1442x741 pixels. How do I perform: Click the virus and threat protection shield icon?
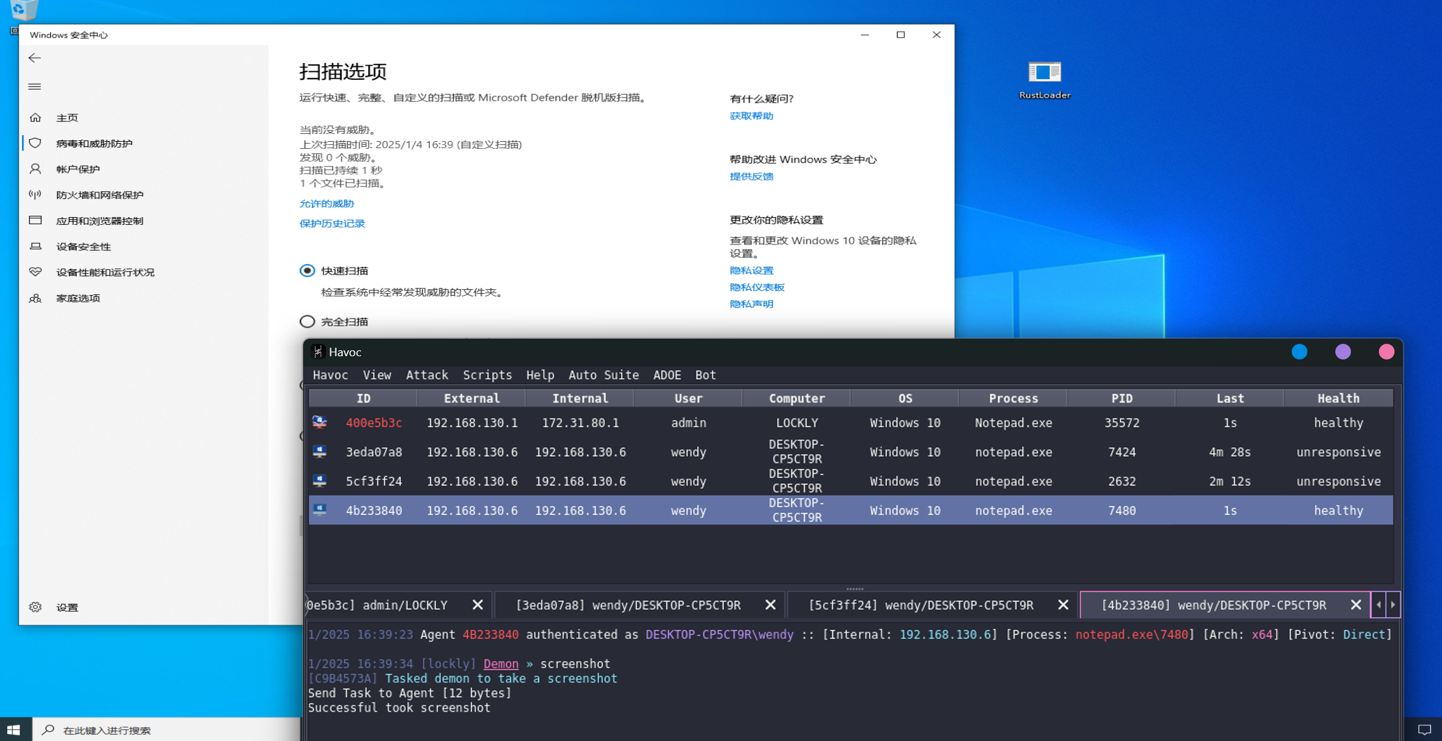[35, 143]
